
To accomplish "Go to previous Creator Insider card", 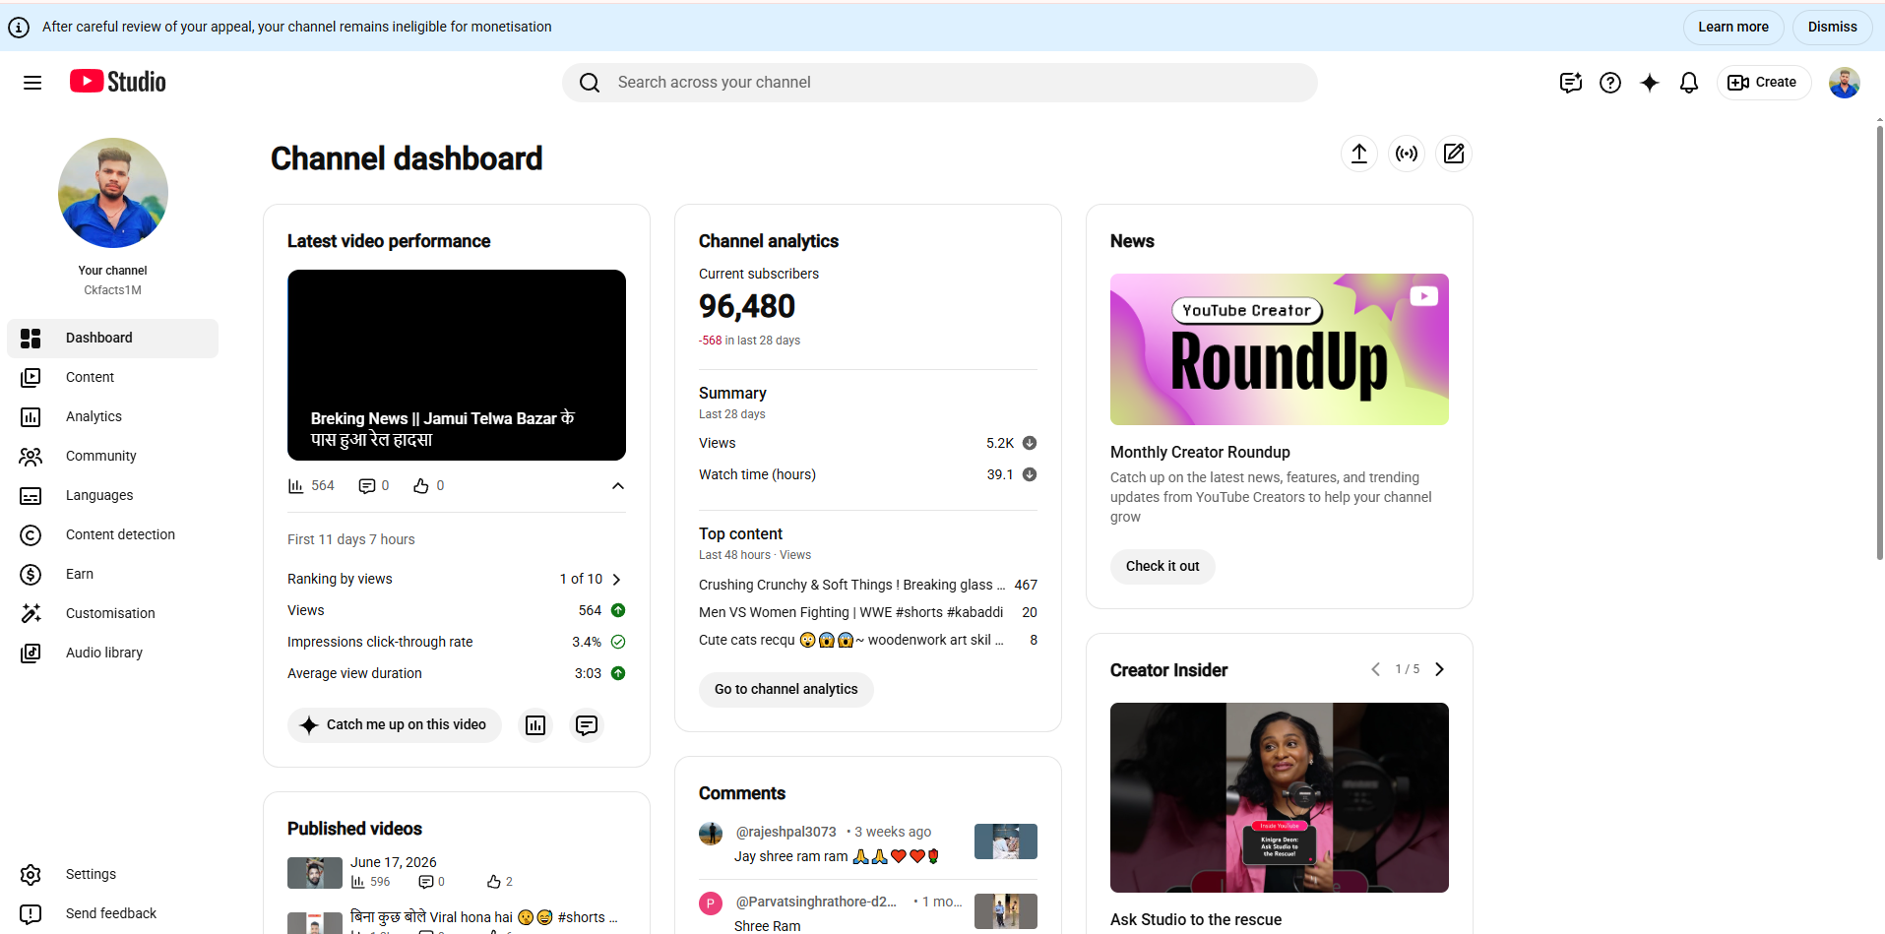I will (1375, 669).
